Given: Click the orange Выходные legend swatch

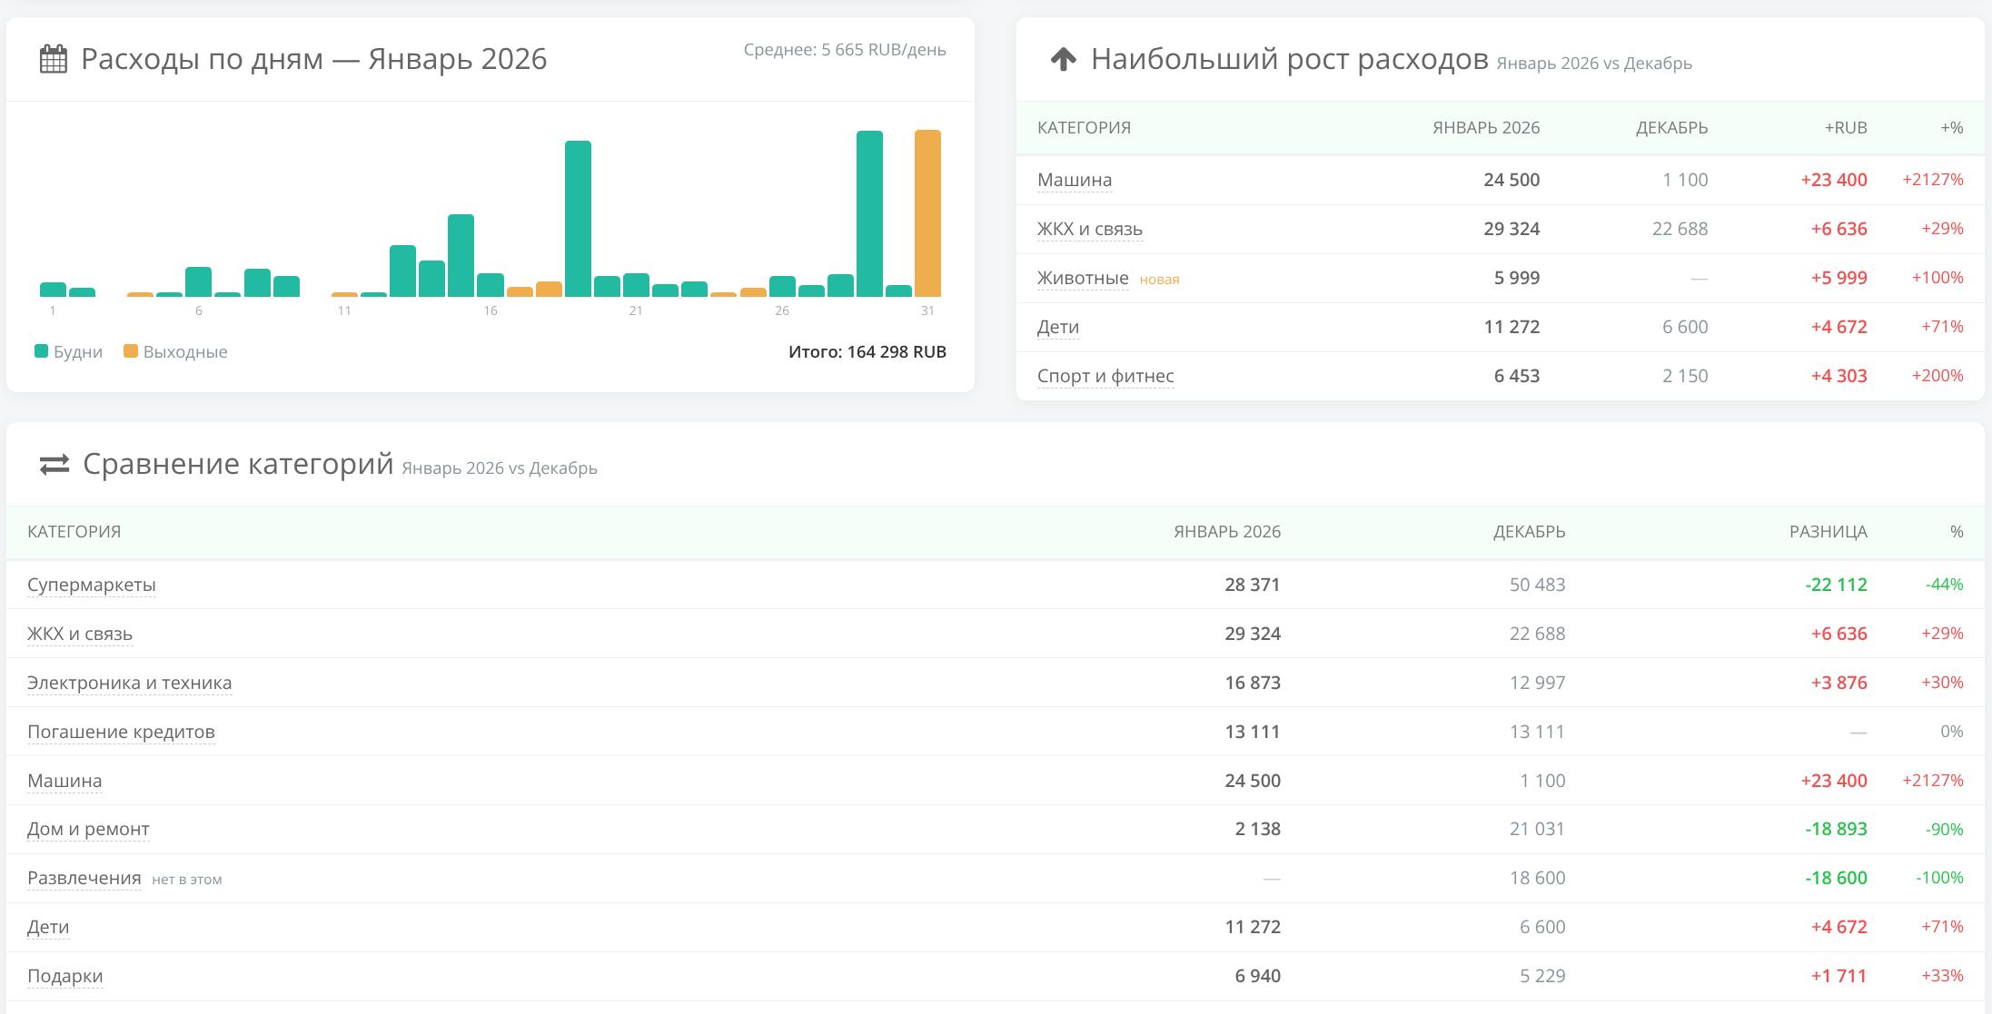Looking at the screenshot, I should [x=131, y=351].
